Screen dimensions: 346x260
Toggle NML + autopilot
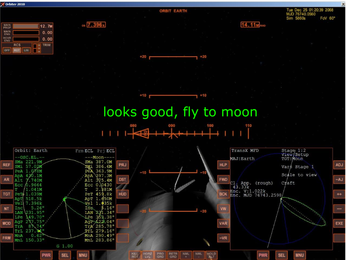pyautogui.click(x=186, y=255)
